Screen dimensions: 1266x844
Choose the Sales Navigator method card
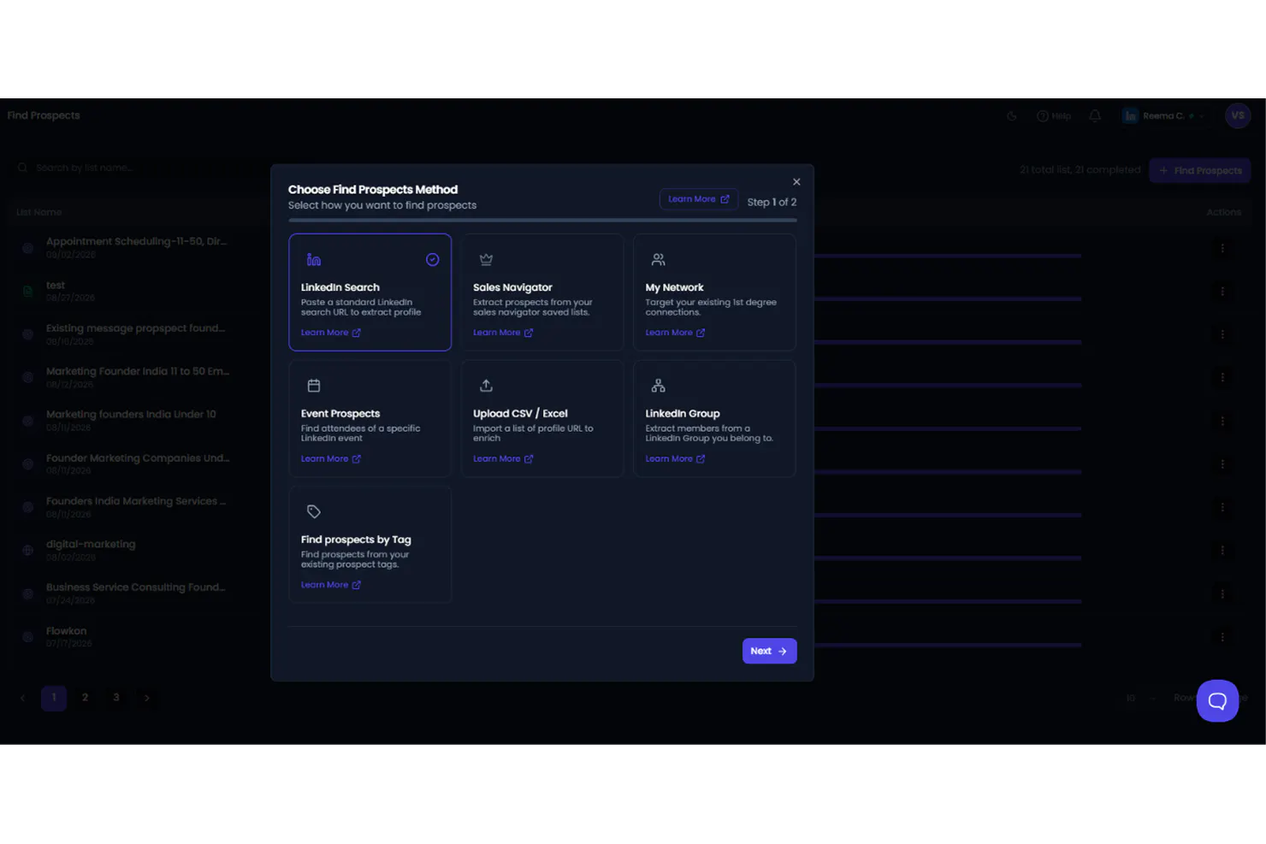[x=542, y=292]
